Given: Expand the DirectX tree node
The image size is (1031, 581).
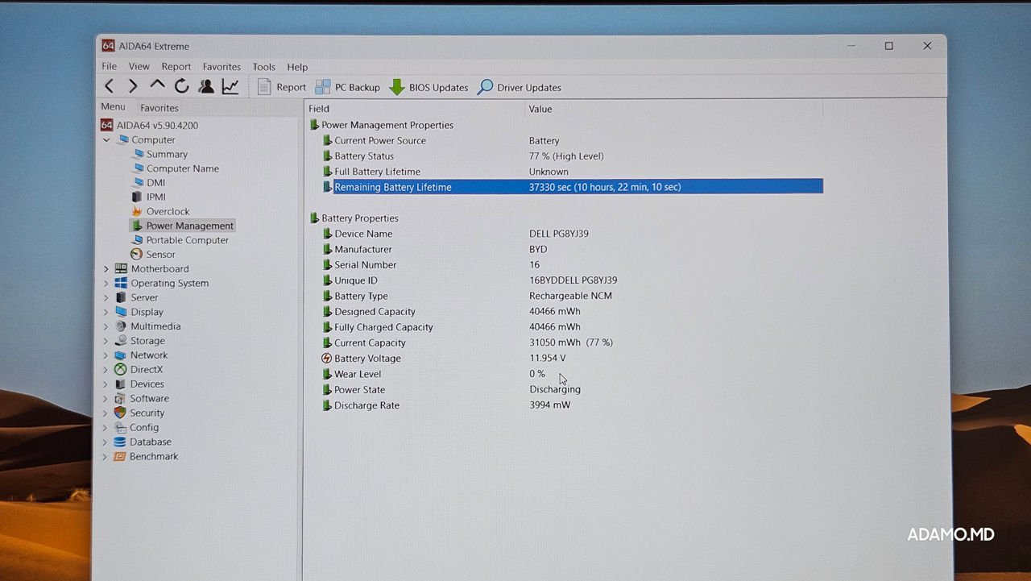Looking at the screenshot, I should click(106, 369).
